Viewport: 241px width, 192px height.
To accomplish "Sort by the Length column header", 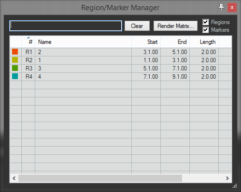I will pyautogui.click(x=204, y=42).
